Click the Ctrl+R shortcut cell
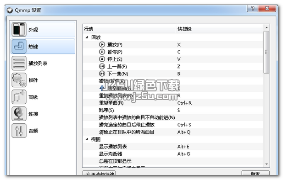The image size is (283, 180). click(x=184, y=103)
